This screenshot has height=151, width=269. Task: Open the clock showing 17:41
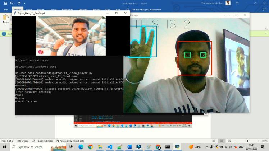[x=251, y=147]
